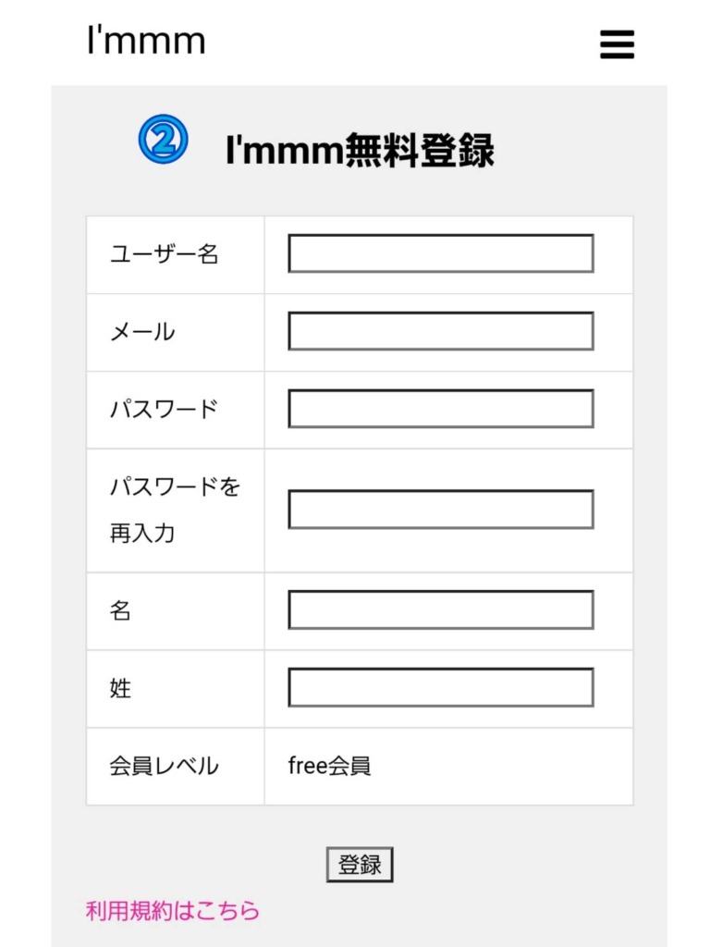
Task: Click the 名 row label
Action: point(121,610)
